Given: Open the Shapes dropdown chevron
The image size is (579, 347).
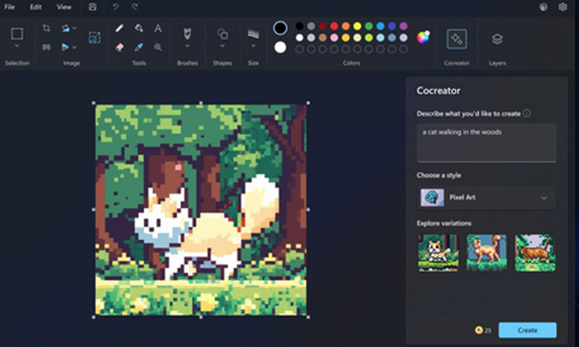Looking at the screenshot, I should coord(222,46).
